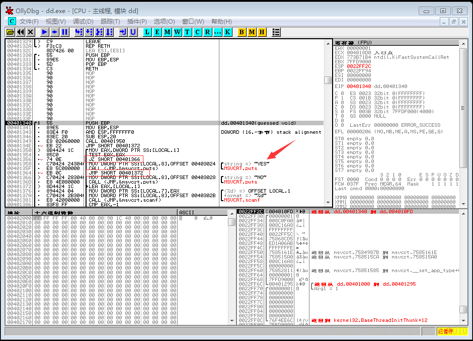The image size is (473, 341).
Task: Select the PUSH EBP line at 00401340
Action: coord(165,123)
